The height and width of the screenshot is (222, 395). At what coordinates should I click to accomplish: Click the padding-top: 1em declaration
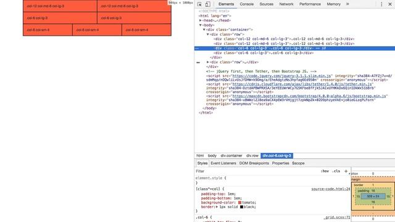[218, 194]
